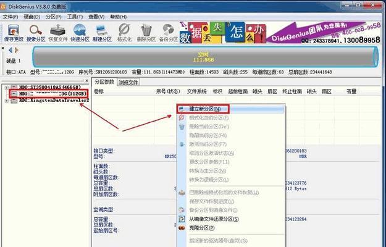Click the 格式化 toolbar icon
Viewport: 386px width, 247px height.
point(124,33)
